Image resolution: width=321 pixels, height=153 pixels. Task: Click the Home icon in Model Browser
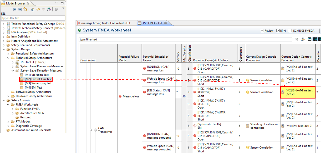click(x=33, y=9)
